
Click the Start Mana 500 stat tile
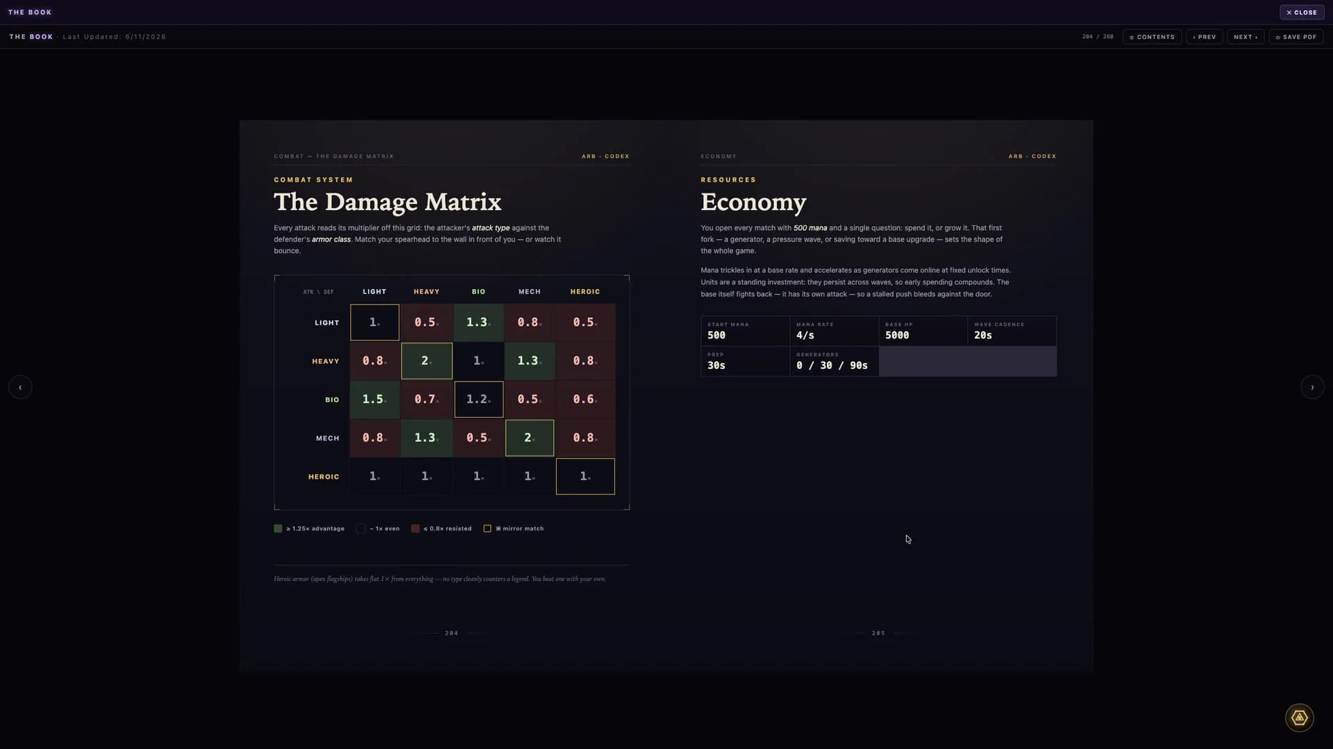(745, 331)
